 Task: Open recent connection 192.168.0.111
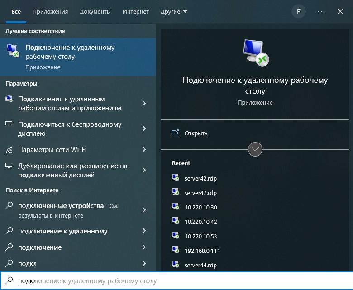(202, 251)
